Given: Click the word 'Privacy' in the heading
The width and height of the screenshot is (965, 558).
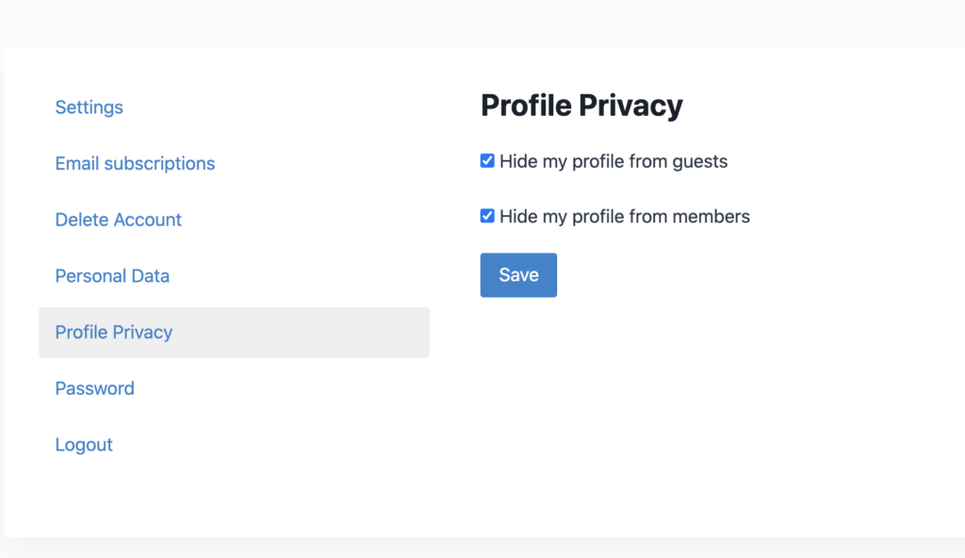Looking at the screenshot, I should tap(630, 106).
